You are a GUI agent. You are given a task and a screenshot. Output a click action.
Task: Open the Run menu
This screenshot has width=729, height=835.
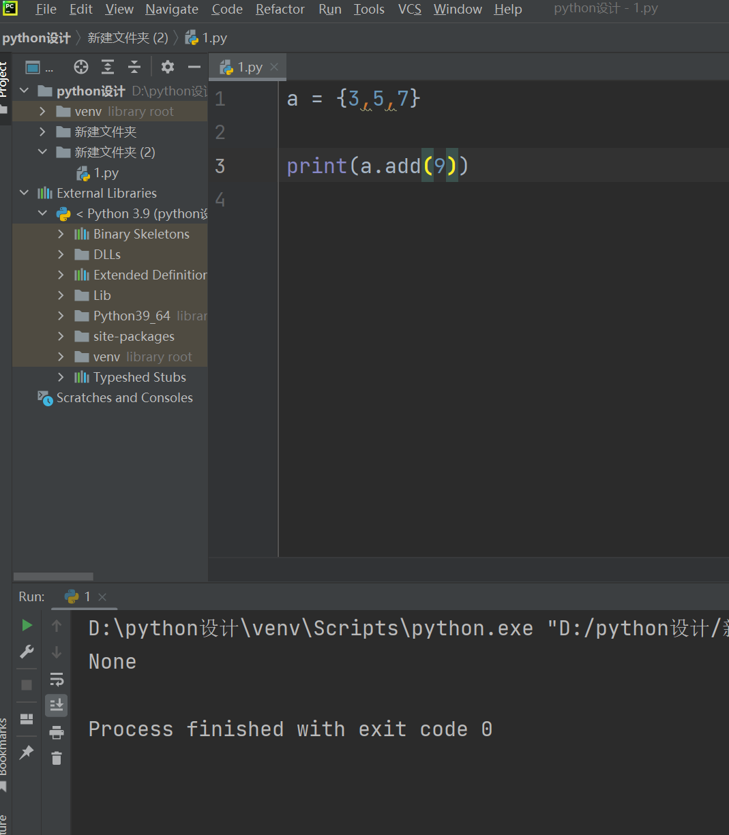pos(330,10)
